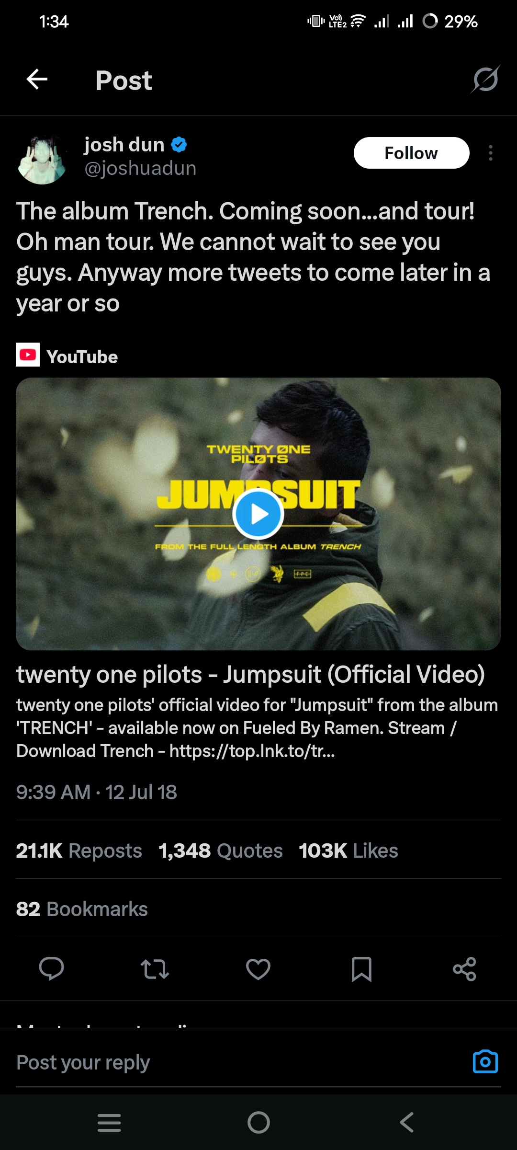Tap the Grok slashed-circle icon in header
Screen dimensions: 517x1150
coord(485,79)
